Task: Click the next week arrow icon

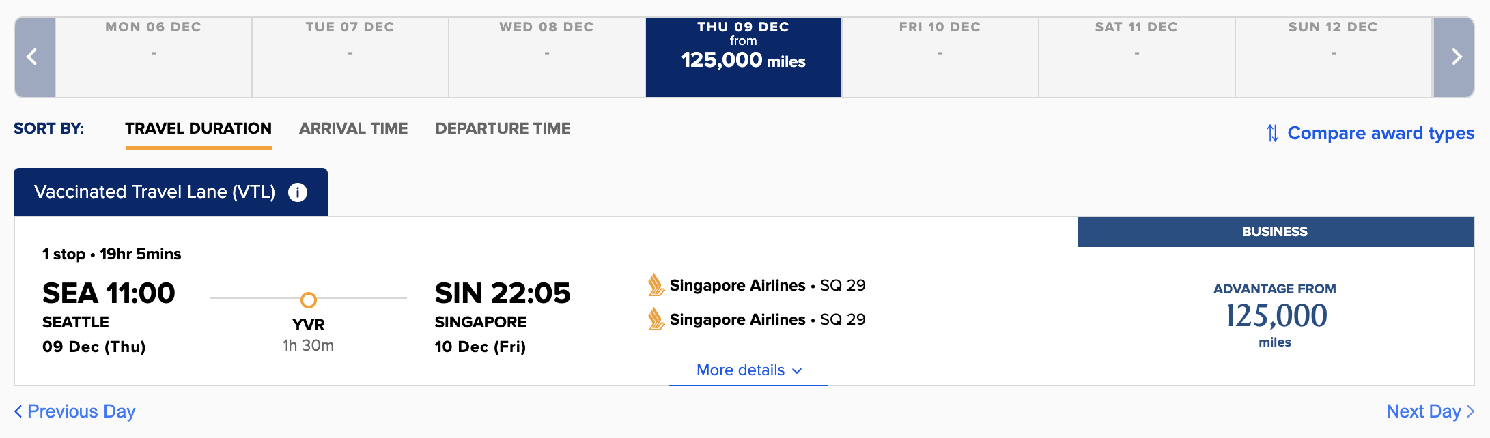Action: tap(1456, 57)
